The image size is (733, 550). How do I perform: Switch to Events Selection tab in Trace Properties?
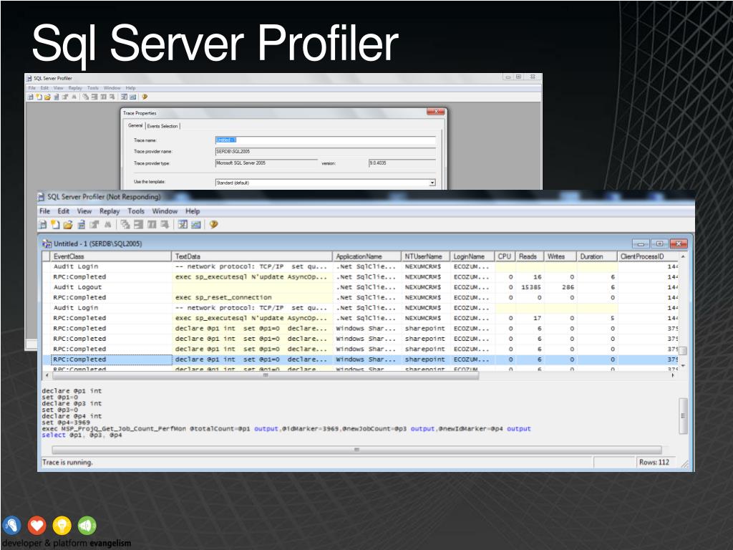[162, 126]
